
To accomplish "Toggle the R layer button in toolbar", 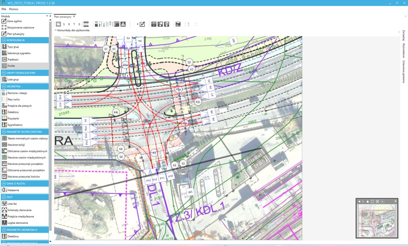I will [x=69, y=24].
